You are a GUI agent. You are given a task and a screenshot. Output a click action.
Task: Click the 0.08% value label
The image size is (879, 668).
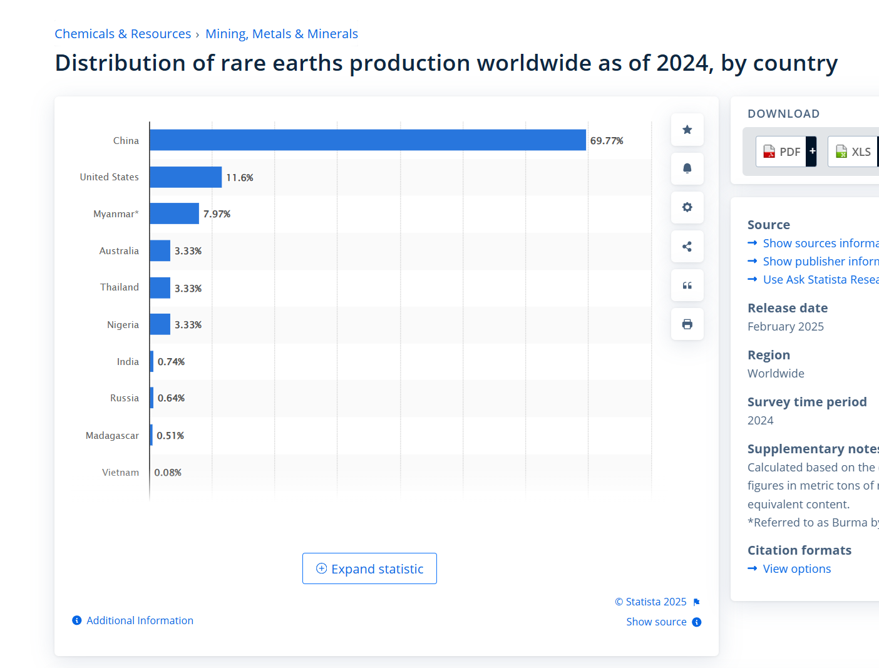tap(168, 473)
